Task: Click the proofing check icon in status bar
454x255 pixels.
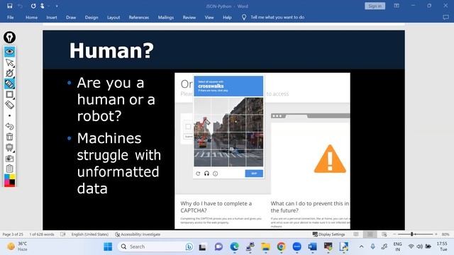Action: (x=63, y=234)
